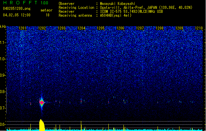The height and width of the screenshot is (131, 206).
Task: Click the 1206 time axis marker
Action: point(120,28)
